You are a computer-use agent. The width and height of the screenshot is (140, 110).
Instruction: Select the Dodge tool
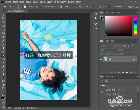click(3, 66)
